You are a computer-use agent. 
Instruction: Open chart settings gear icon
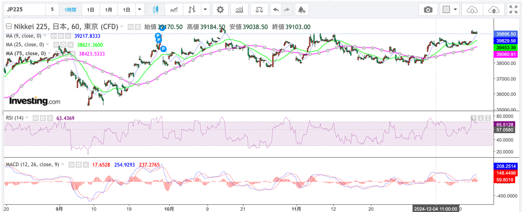click(220, 10)
